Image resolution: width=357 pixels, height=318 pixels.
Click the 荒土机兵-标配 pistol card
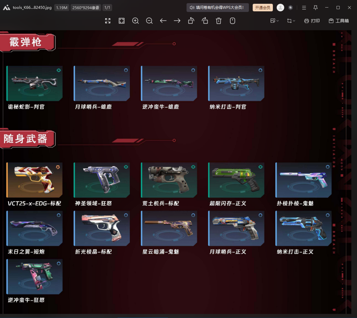point(169,180)
